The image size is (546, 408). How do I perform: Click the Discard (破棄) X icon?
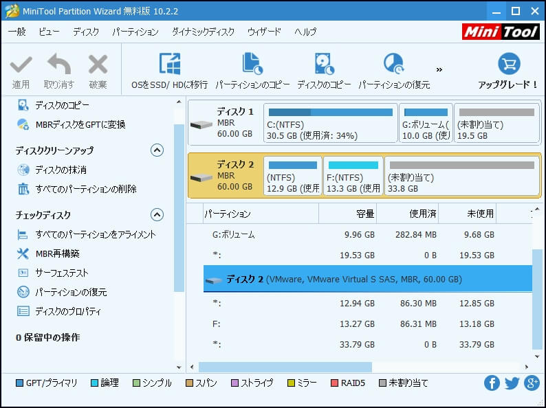pos(98,64)
